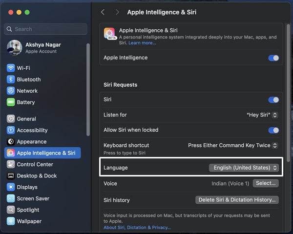Click the "Press to type to Siri" caption
Screen dimensions: 293x234
125,153
